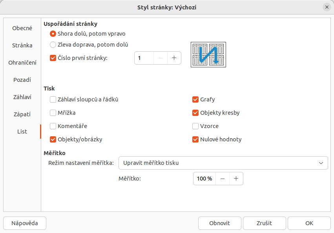Increase Měřítko scale with plus button
This screenshot has height=233, width=334.
pos(236,179)
